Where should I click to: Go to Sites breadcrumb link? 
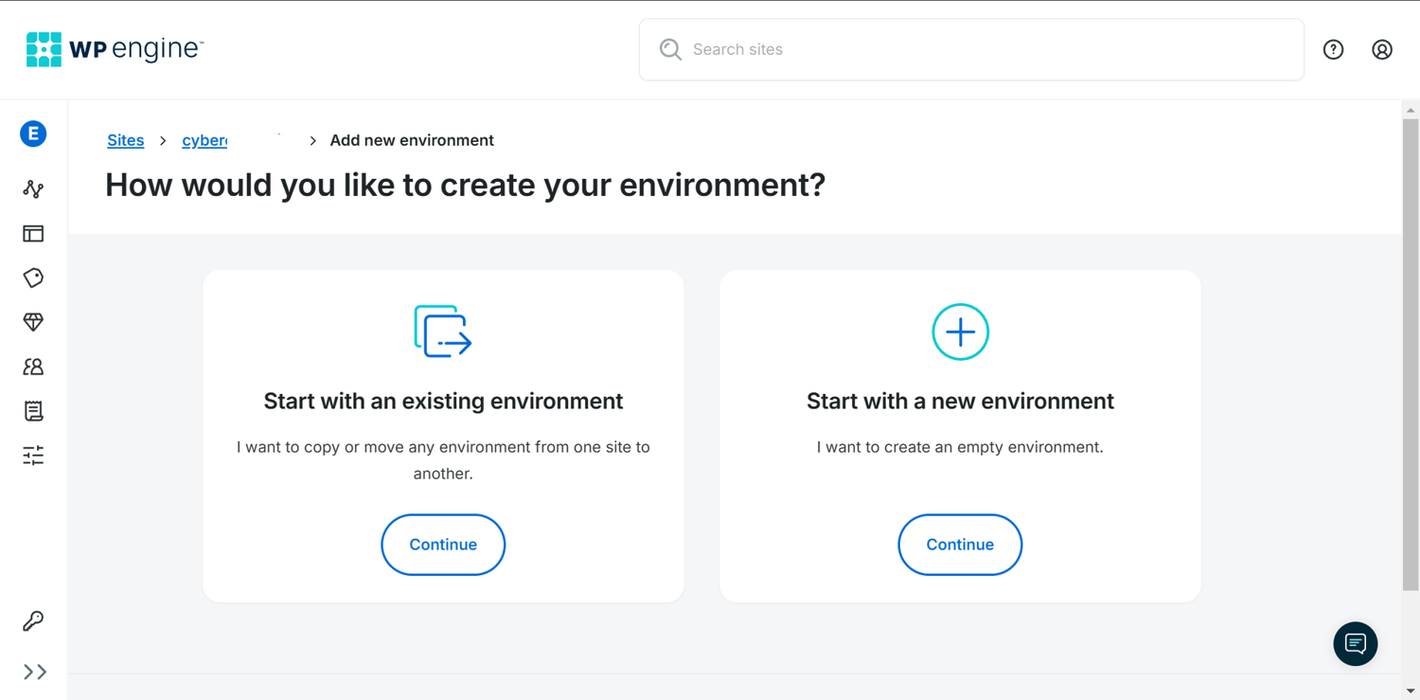[x=125, y=140]
